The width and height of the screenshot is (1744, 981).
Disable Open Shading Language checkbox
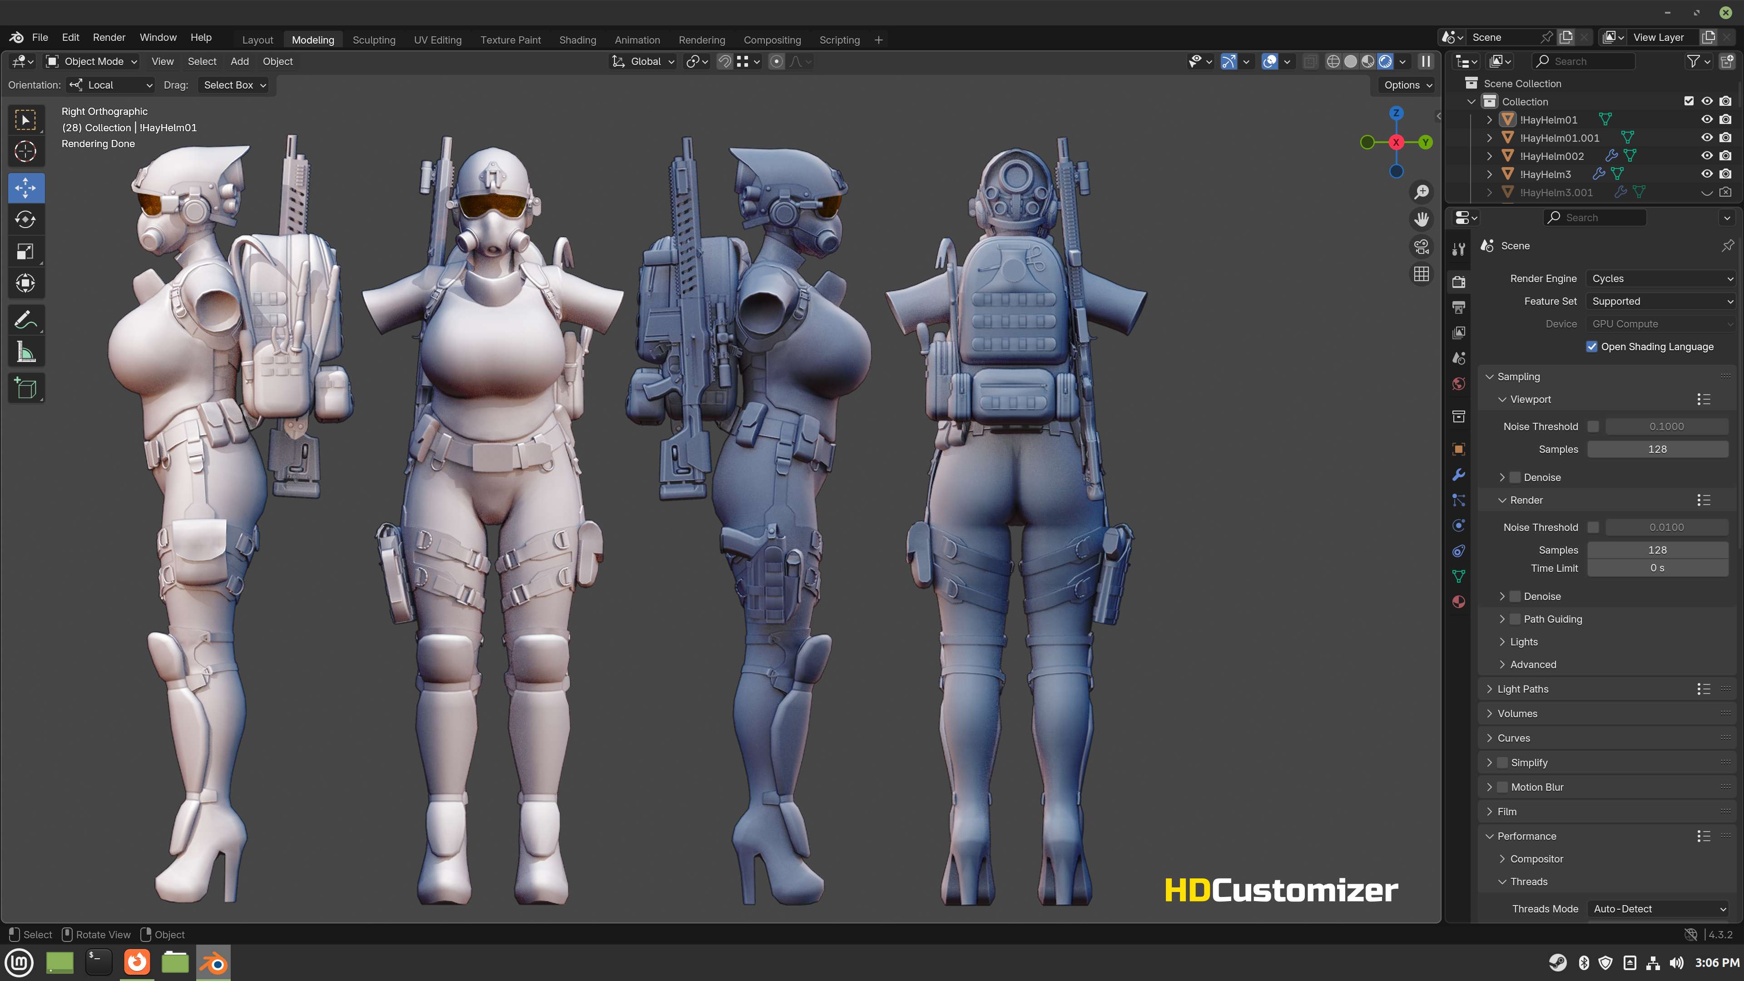coord(1592,347)
